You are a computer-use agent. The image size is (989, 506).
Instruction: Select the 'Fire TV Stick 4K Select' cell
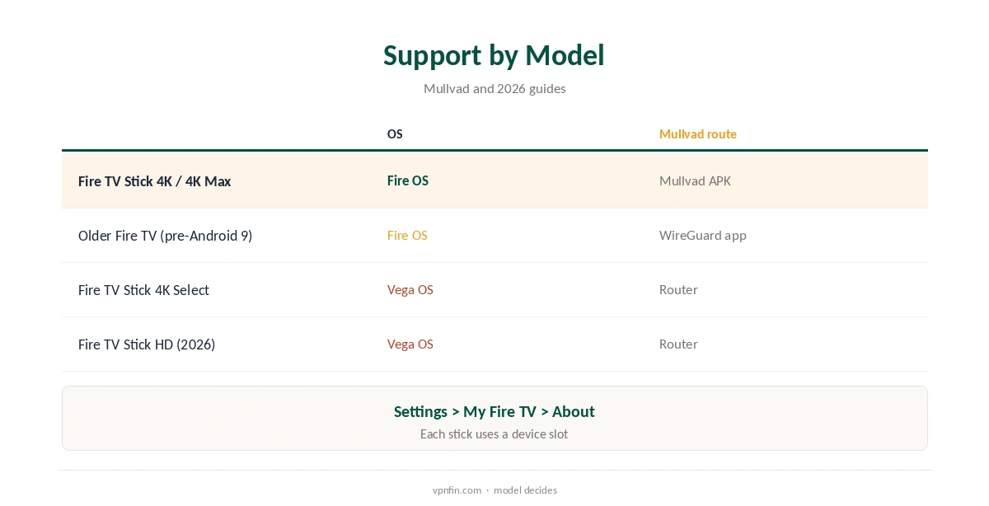point(143,290)
